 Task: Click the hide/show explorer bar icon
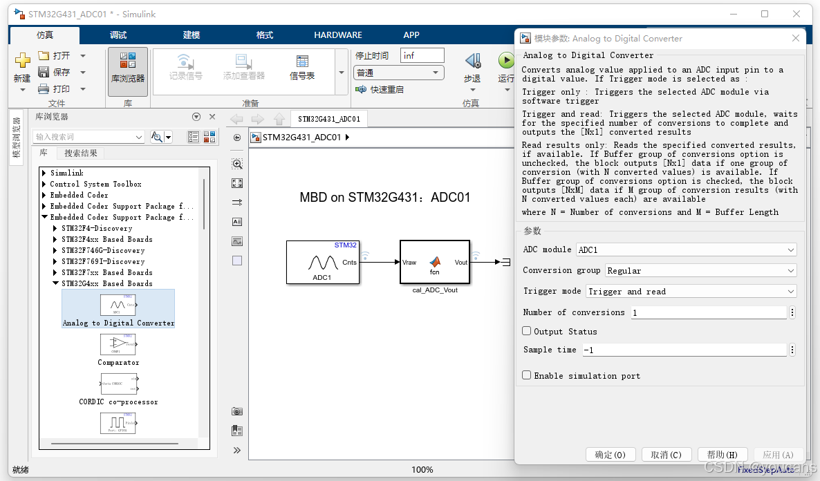[237, 138]
